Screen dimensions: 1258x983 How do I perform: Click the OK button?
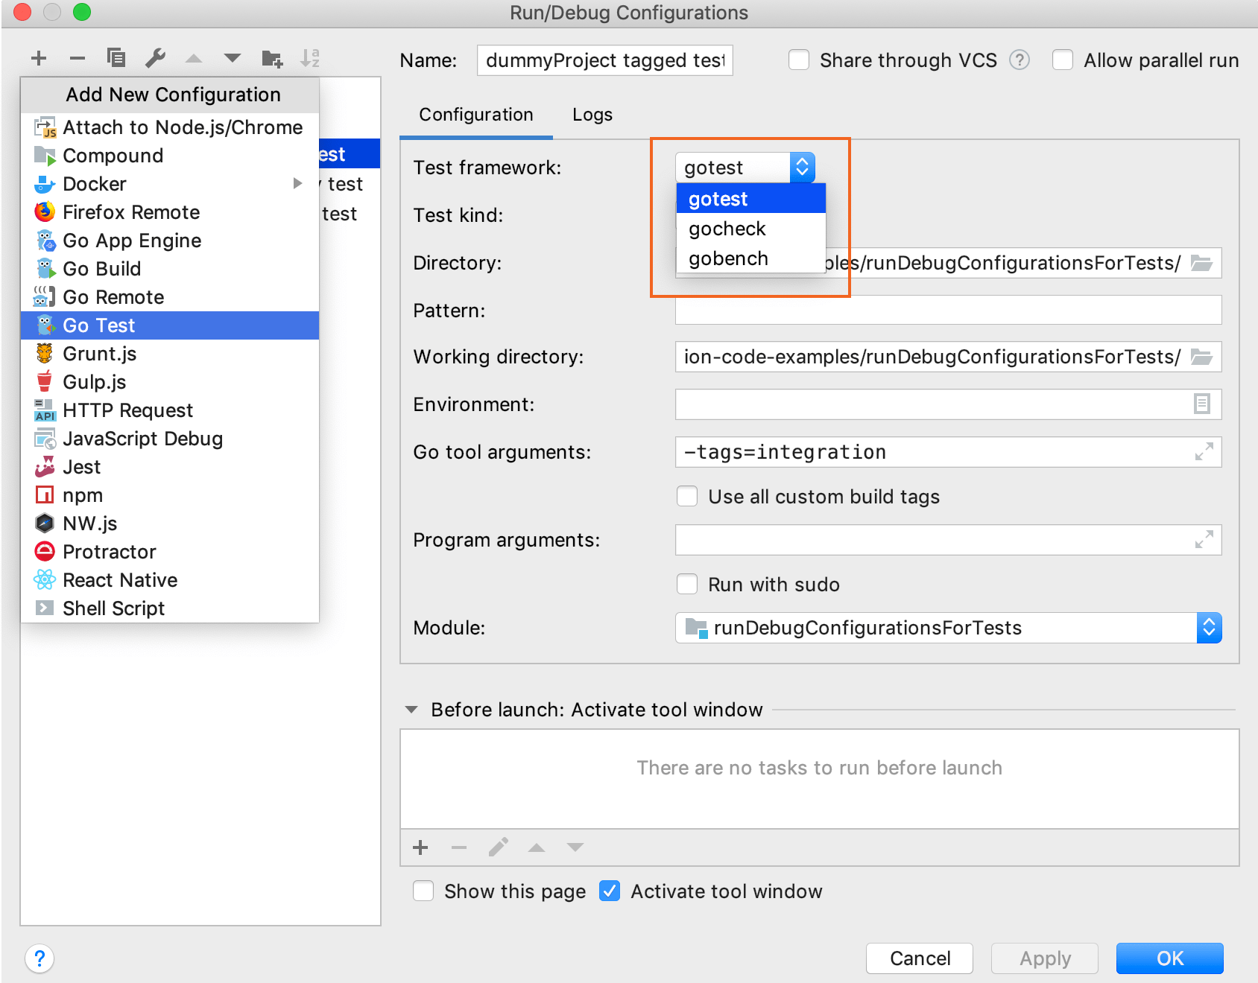click(x=1170, y=958)
